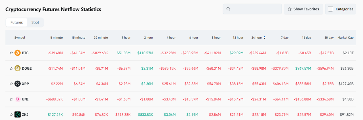Select the Futures tab

pos(17,22)
